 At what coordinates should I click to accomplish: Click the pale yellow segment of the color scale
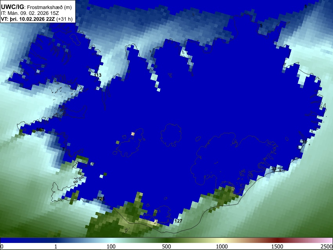(x=222, y=241)
